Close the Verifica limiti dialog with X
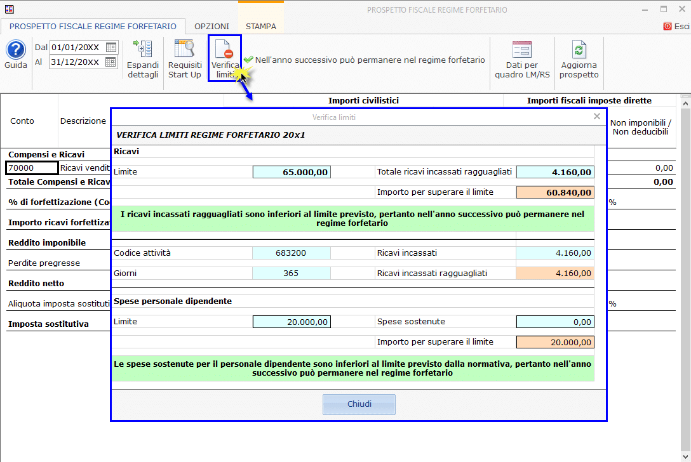691x462 pixels. point(597,116)
